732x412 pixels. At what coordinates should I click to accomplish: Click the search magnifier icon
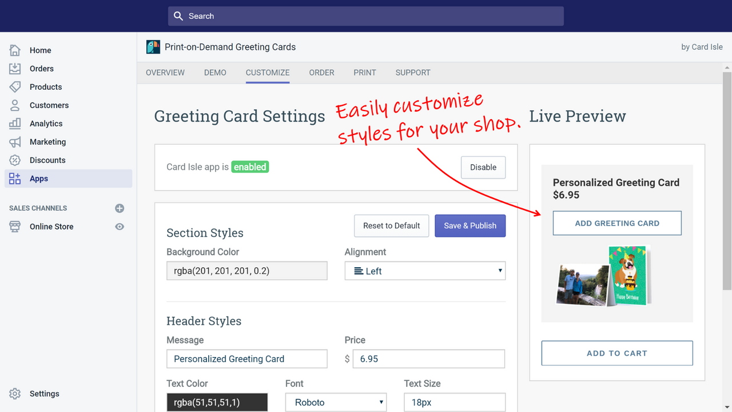[x=178, y=16]
